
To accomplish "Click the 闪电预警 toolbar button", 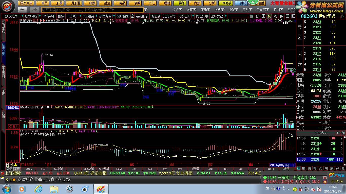I will (202, 16).
